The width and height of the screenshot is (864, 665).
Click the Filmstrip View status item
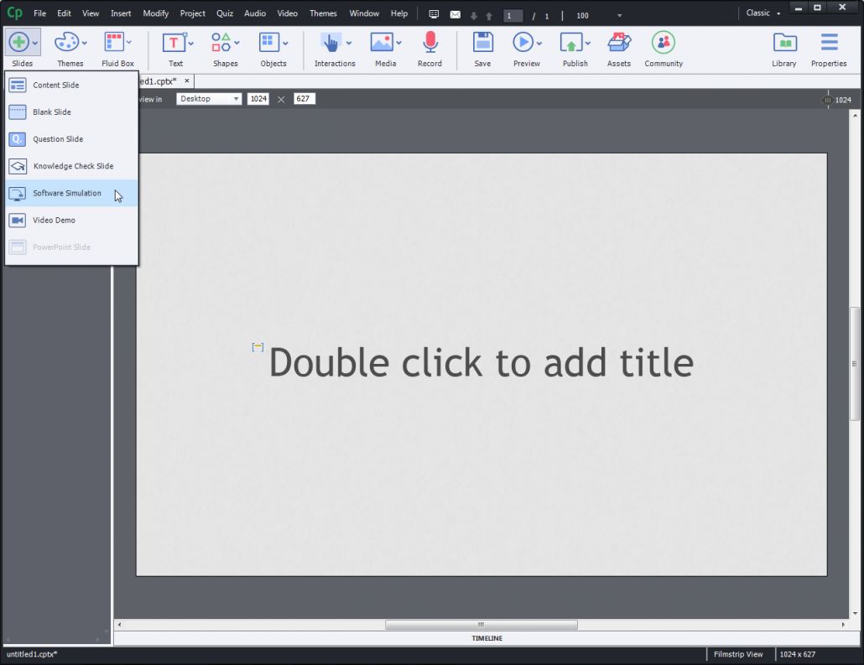[739, 654]
